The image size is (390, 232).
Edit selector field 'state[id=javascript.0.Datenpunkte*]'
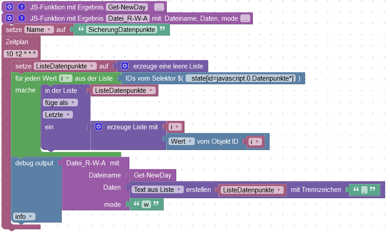pyautogui.click(x=241, y=78)
